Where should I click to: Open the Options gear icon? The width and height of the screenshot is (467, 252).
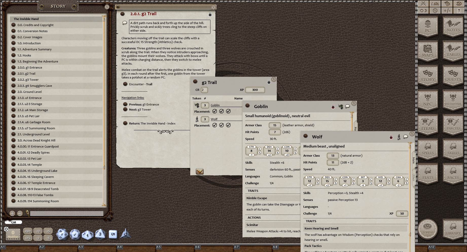[435, 10]
